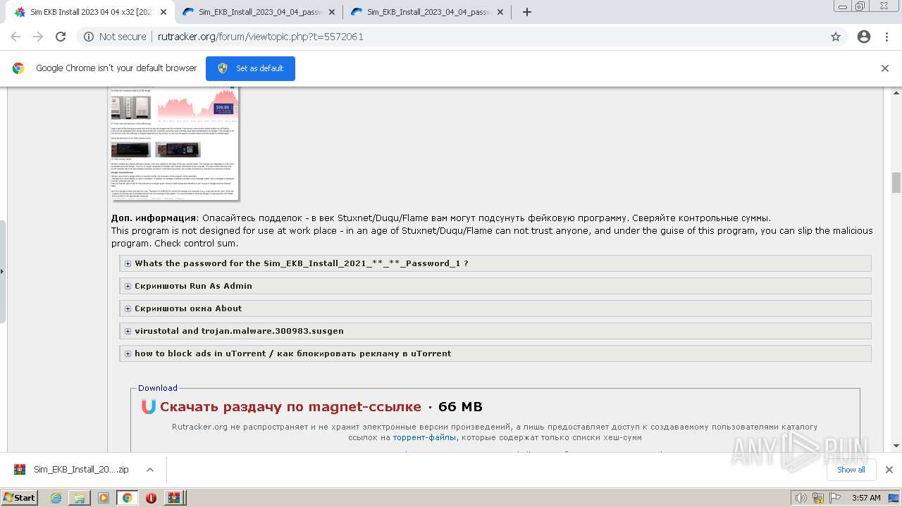
Task: Open the media player taskbar icon
Action: pyautogui.click(x=104, y=498)
